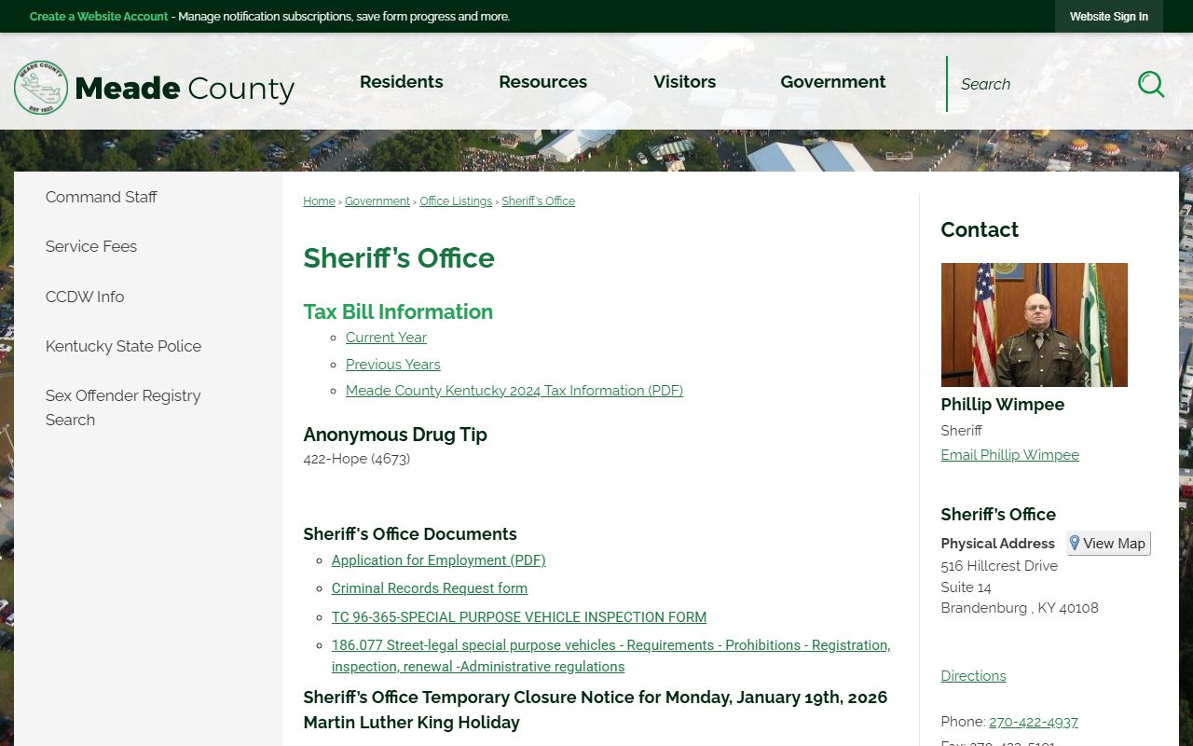This screenshot has width=1193, height=746.
Task: Open the Visitors menu
Action: coord(685,82)
